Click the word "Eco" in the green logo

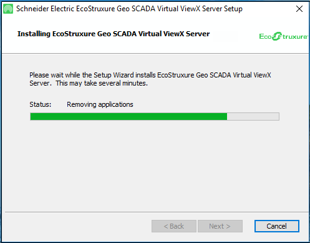point(266,36)
